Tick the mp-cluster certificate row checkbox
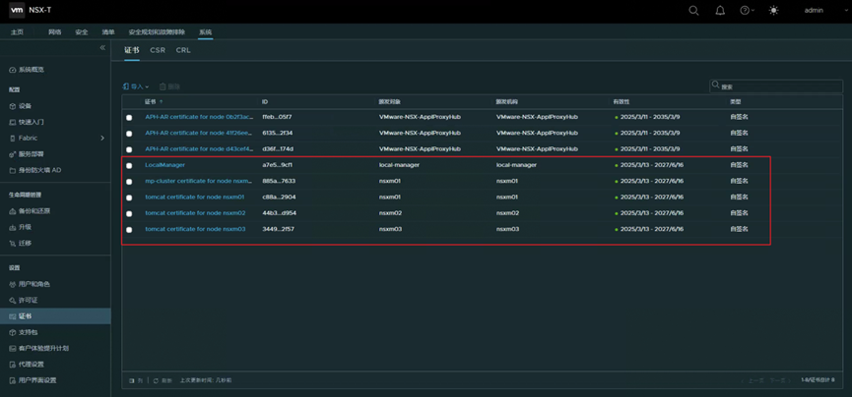 point(129,182)
